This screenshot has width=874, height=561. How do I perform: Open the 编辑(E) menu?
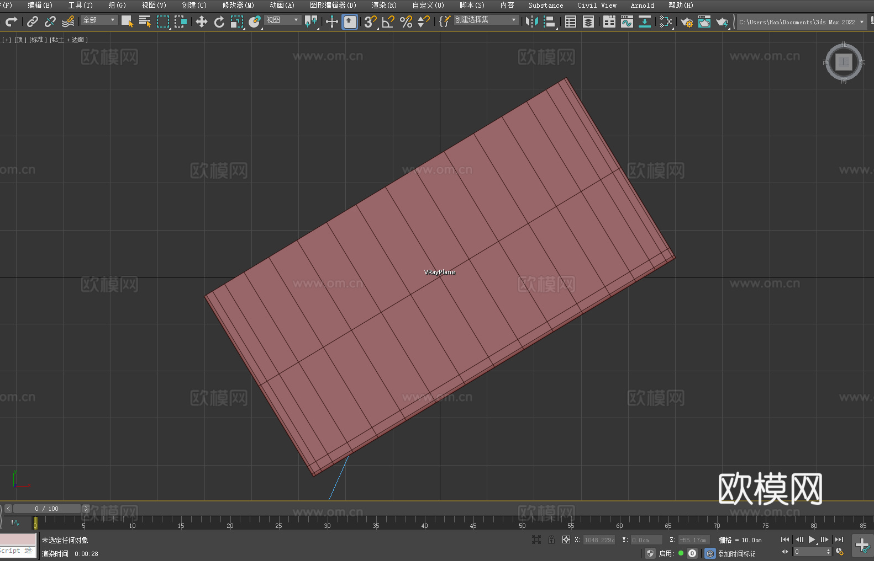[x=40, y=5]
